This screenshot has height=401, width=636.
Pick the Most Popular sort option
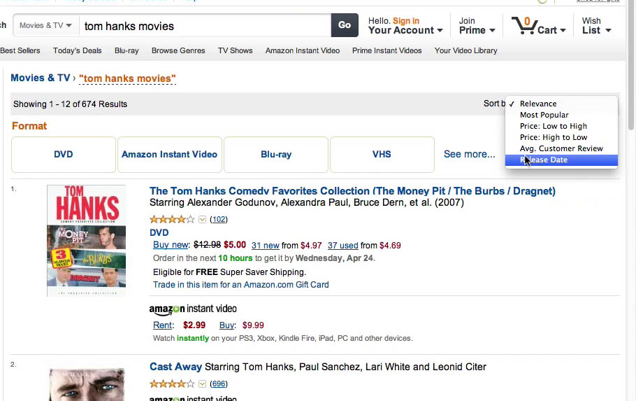coord(544,115)
